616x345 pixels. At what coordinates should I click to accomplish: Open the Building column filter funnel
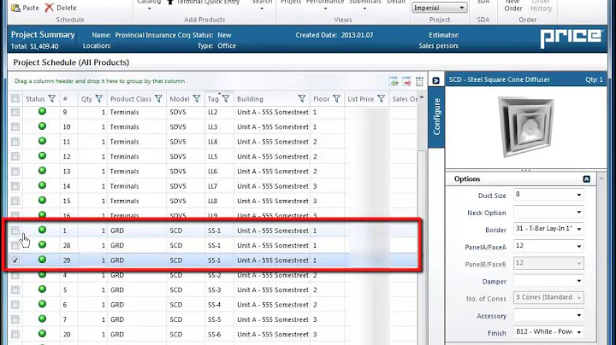(x=302, y=99)
